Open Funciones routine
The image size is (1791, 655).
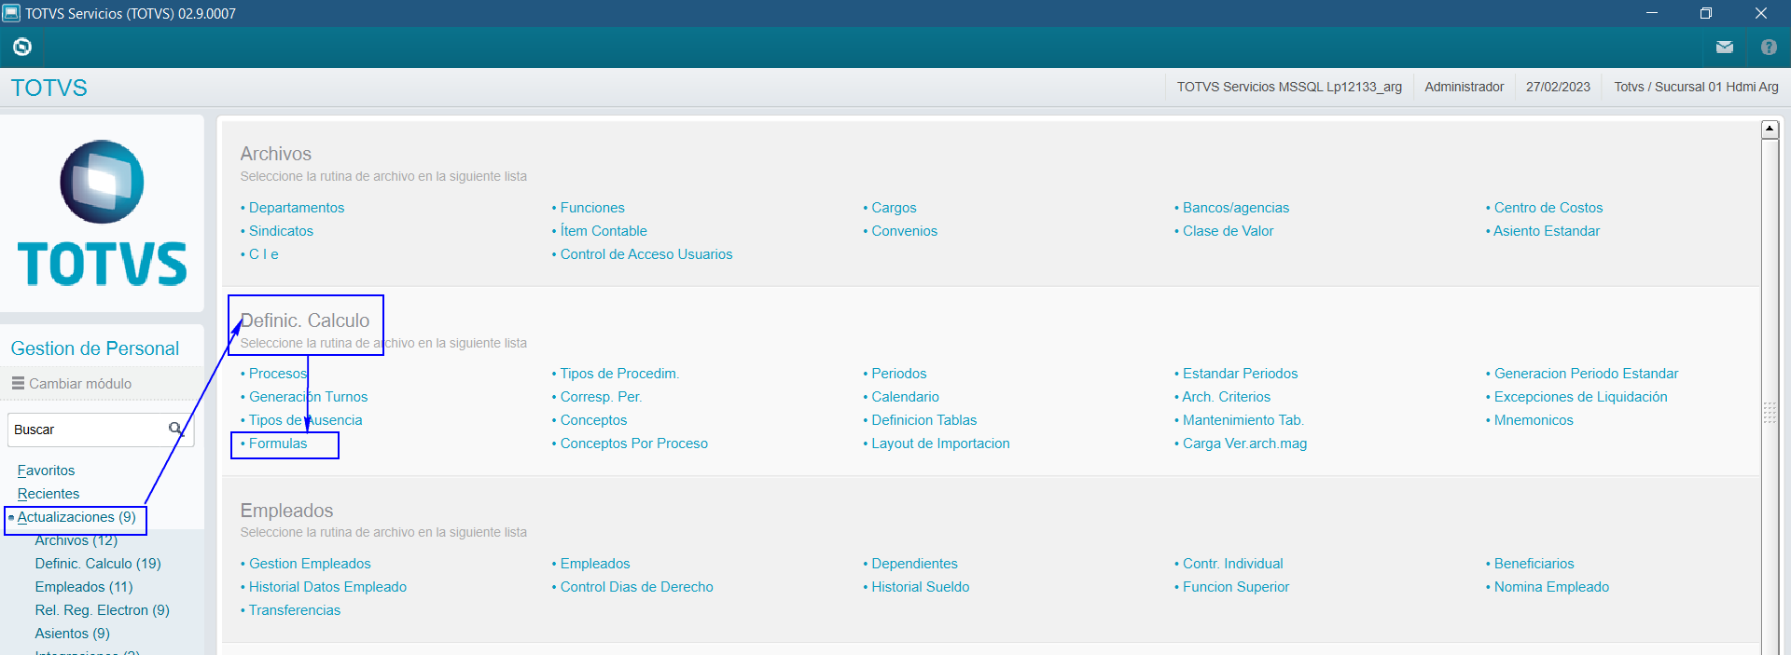click(592, 208)
